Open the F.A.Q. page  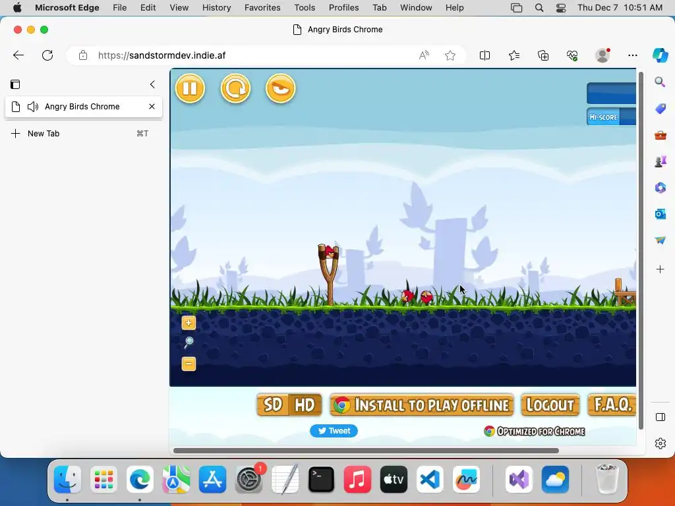tap(612, 405)
